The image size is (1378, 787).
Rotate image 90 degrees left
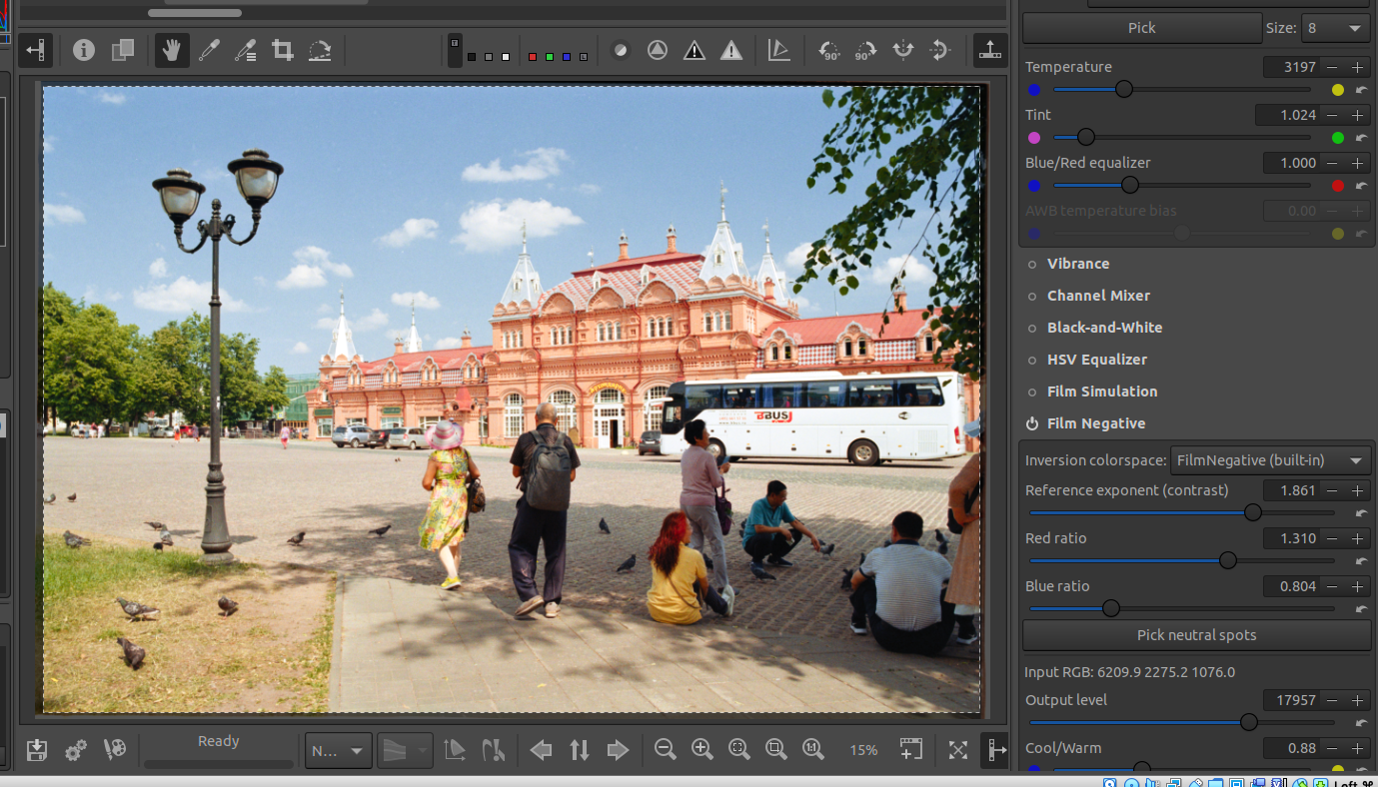(x=828, y=50)
